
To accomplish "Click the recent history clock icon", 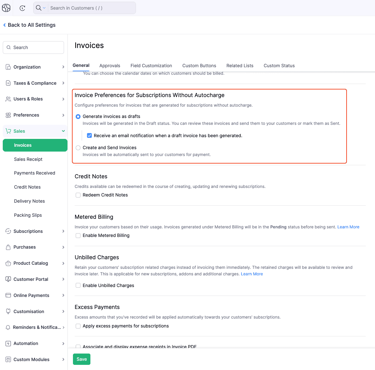I will point(22,8).
